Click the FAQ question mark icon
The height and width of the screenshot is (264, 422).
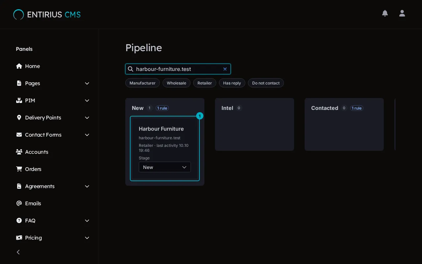tap(19, 220)
